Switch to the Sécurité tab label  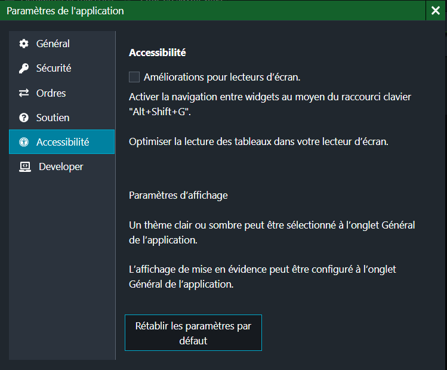pyautogui.click(x=54, y=69)
